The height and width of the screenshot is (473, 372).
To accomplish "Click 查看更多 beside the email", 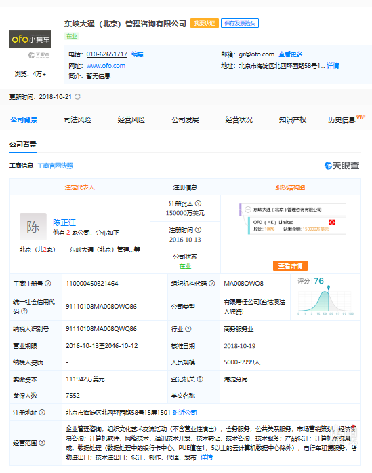I will click(291, 54).
